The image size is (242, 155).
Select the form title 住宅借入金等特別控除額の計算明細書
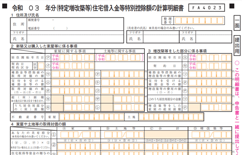point(138,8)
